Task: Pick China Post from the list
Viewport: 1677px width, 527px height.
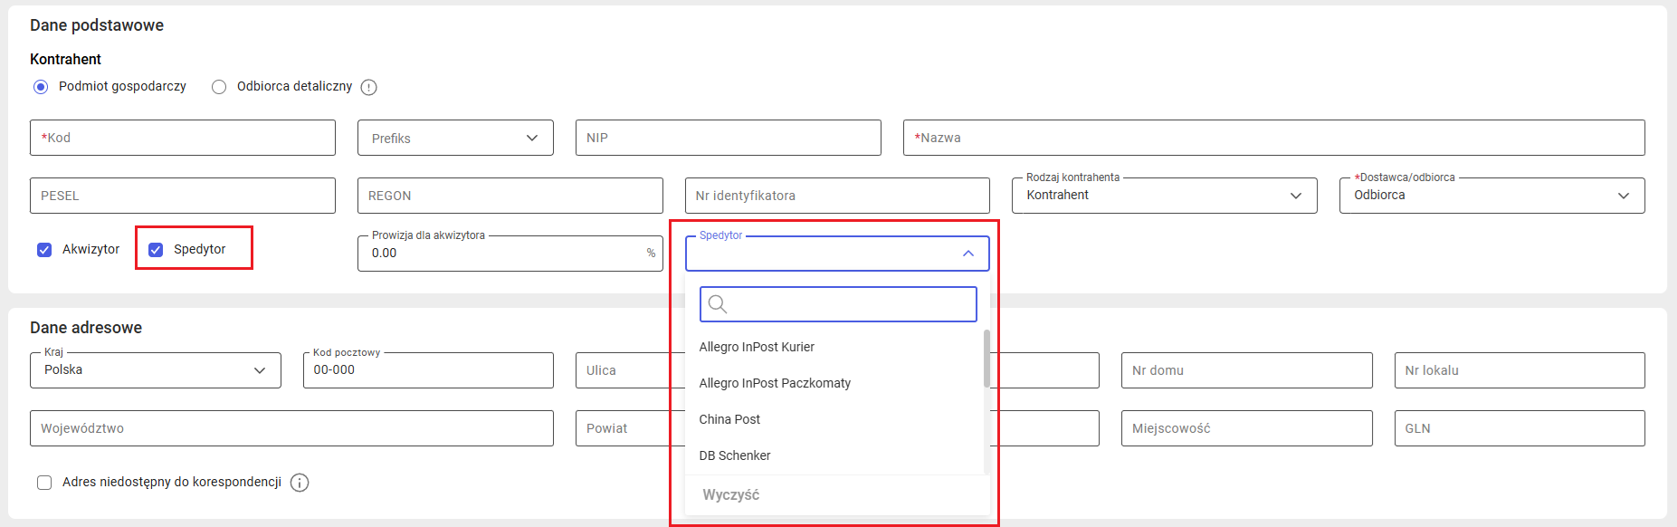Action: pos(729,419)
